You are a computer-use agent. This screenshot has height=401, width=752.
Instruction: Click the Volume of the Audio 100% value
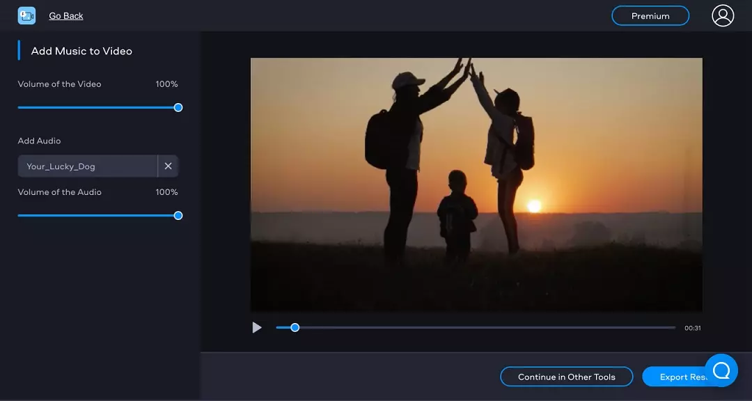pos(166,192)
